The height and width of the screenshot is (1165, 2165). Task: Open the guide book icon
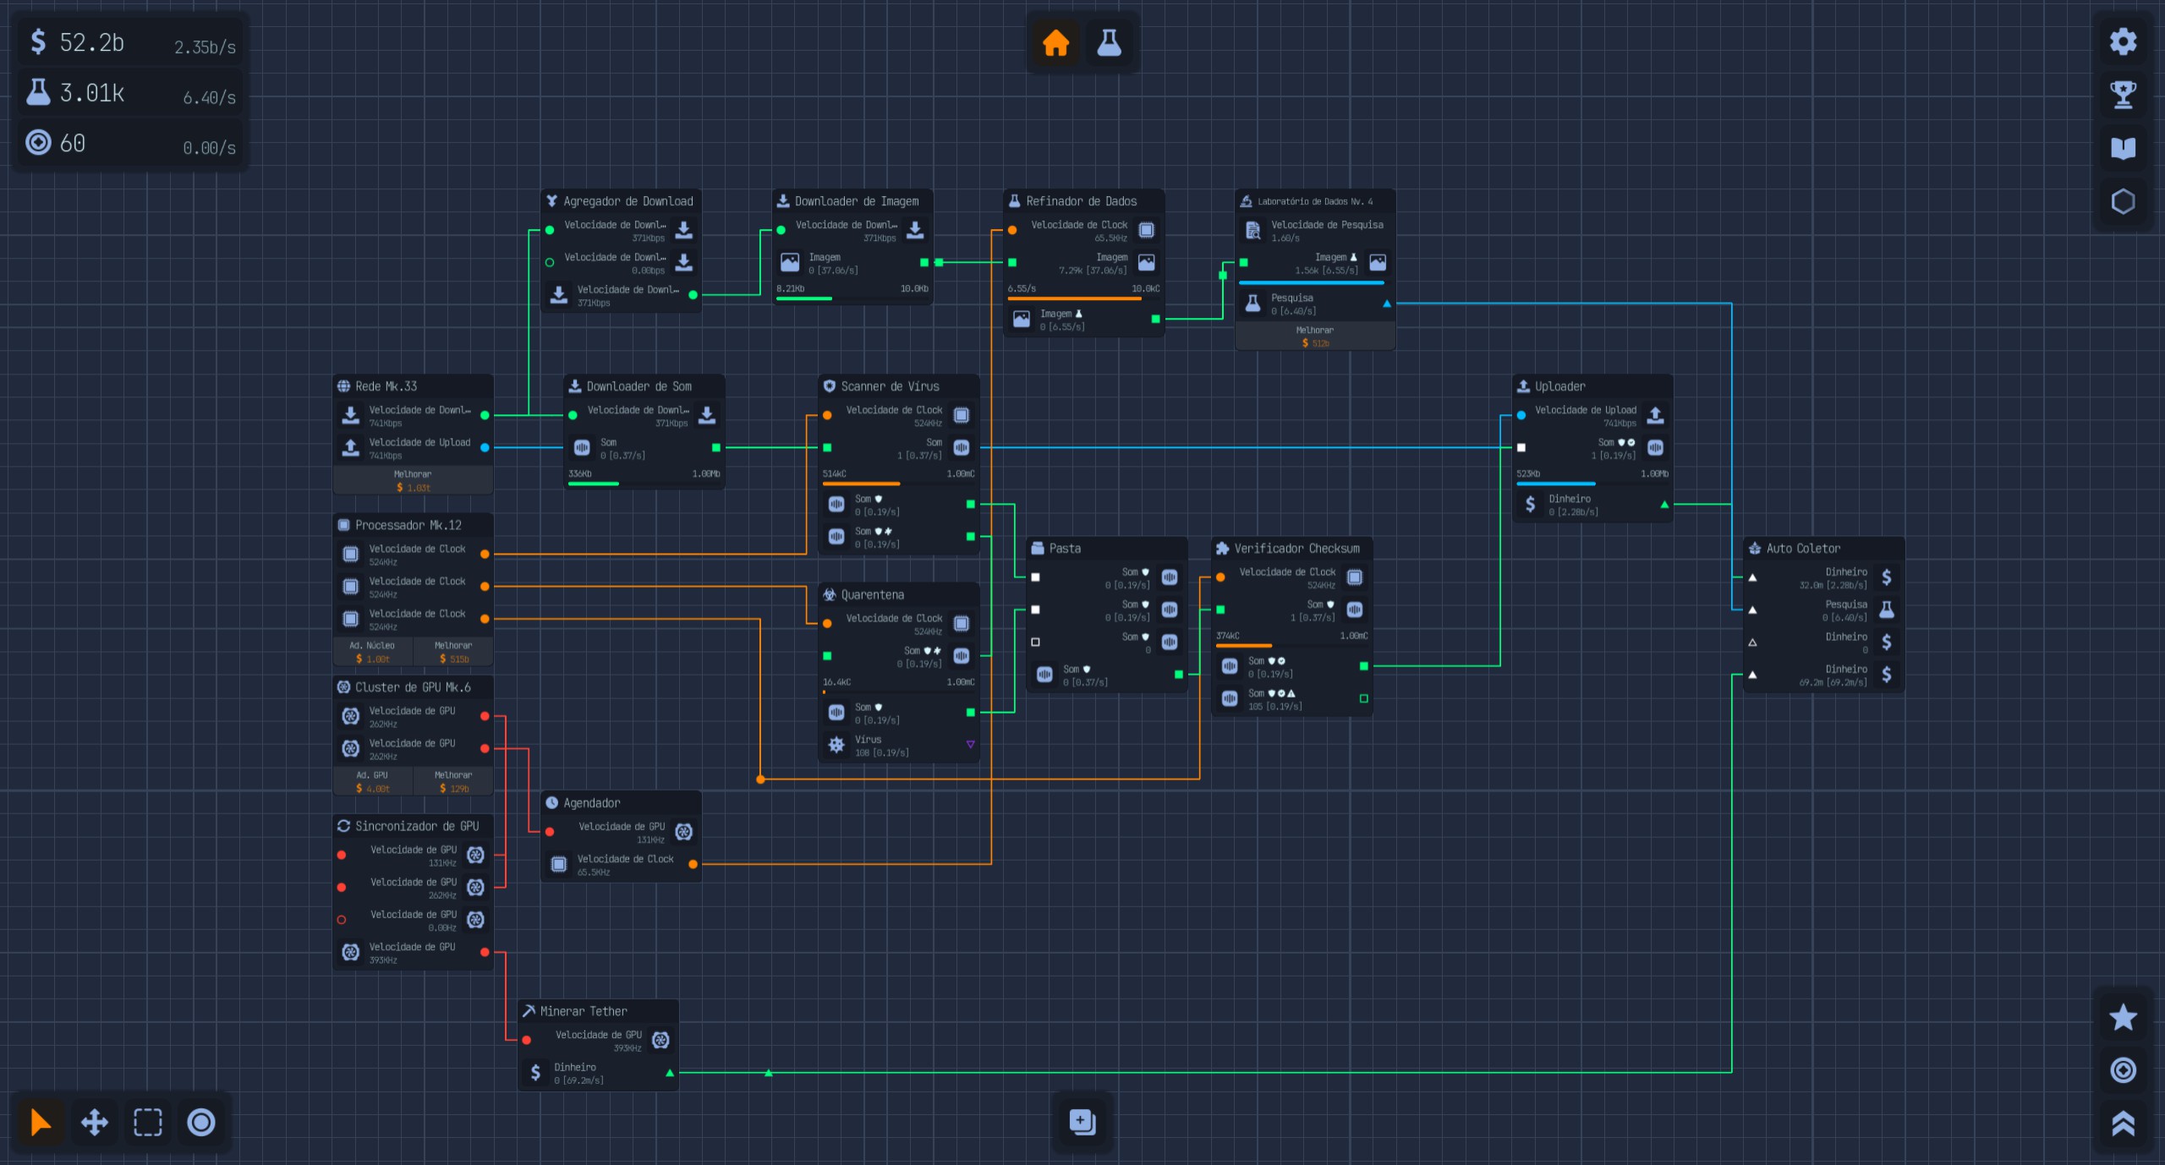[x=2123, y=149]
